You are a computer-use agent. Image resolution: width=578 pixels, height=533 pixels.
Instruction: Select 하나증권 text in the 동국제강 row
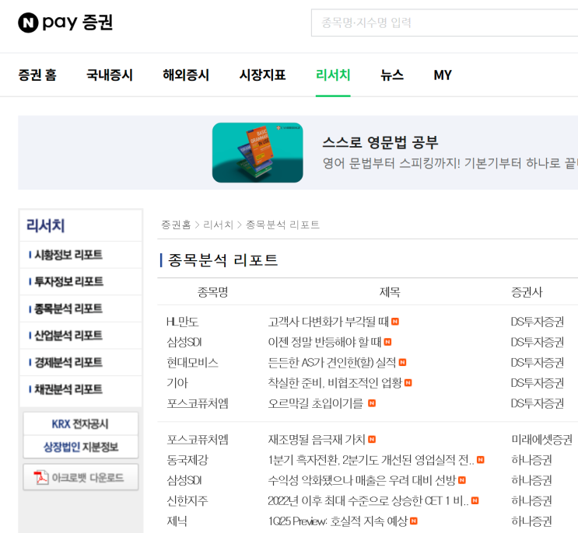pos(531,460)
